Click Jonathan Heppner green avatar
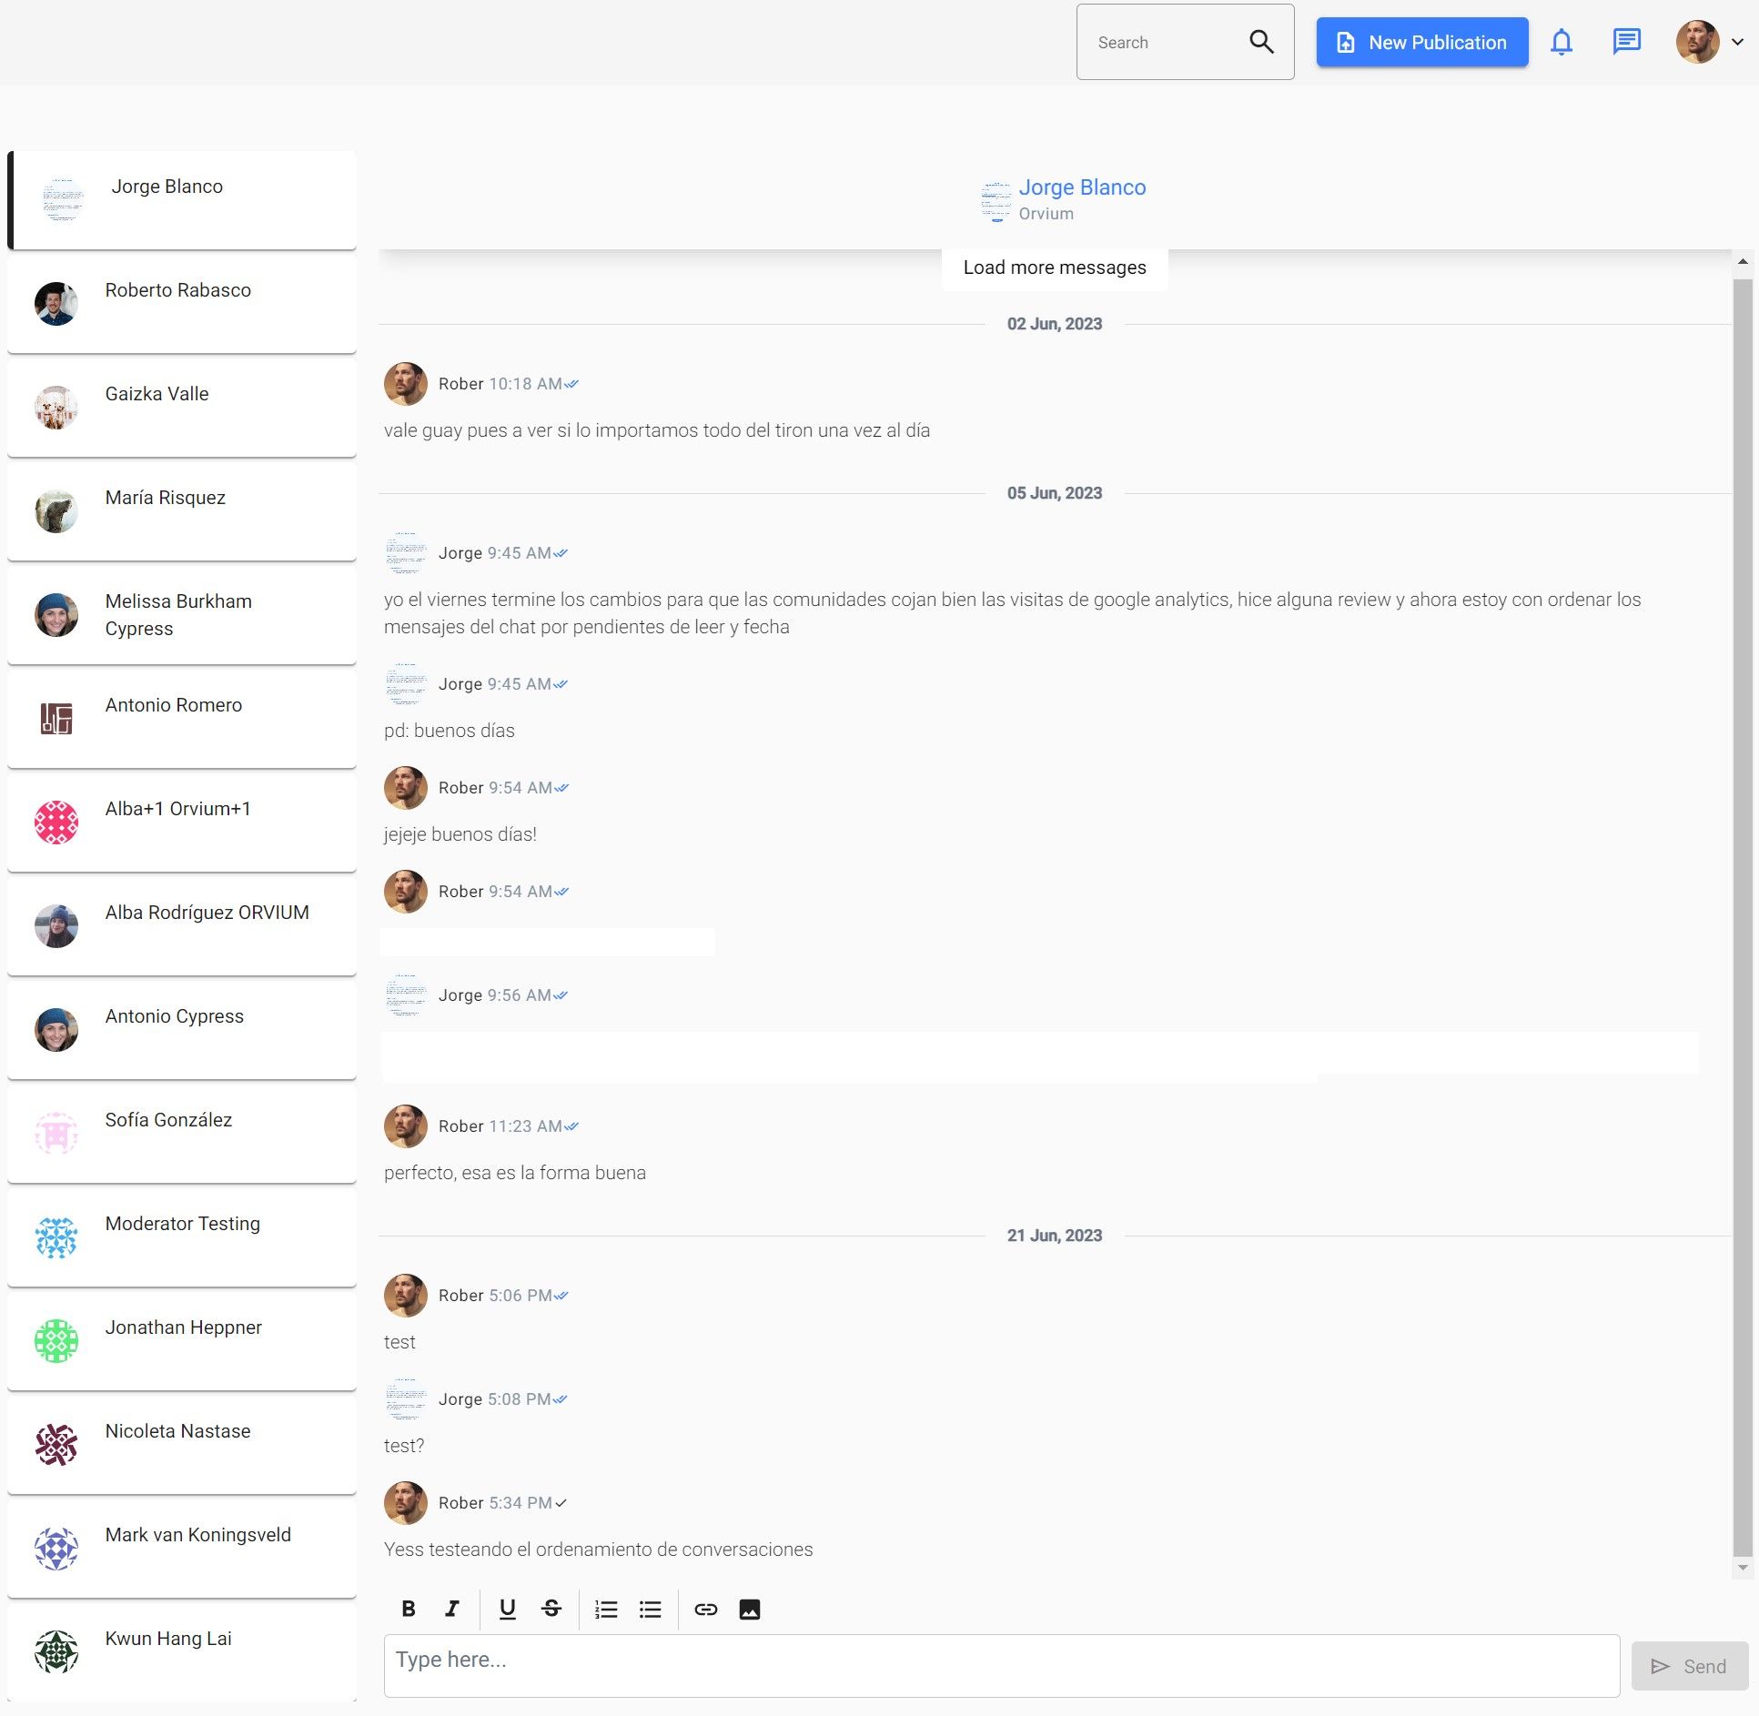 pos(56,1341)
